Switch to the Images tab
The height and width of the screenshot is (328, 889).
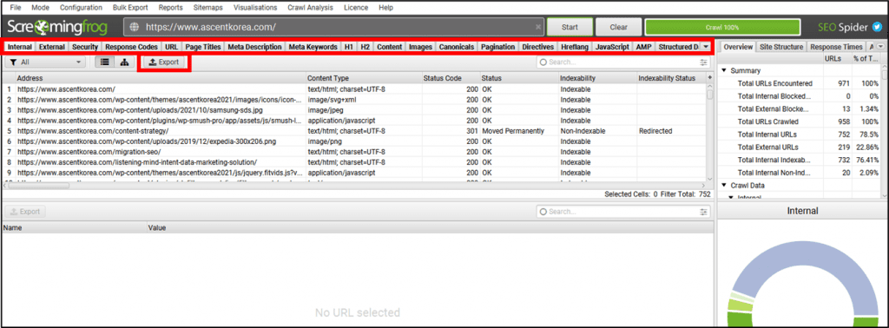coord(421,47)
